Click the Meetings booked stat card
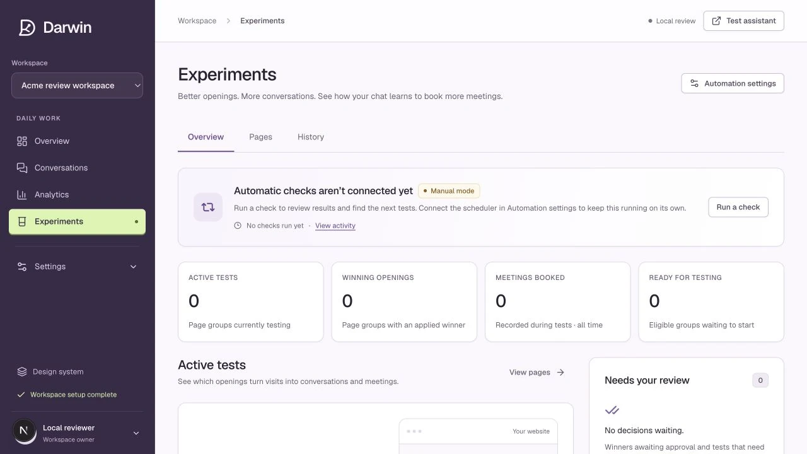The width and height of the screenshot is (807, 454). (x=557, y=302)
